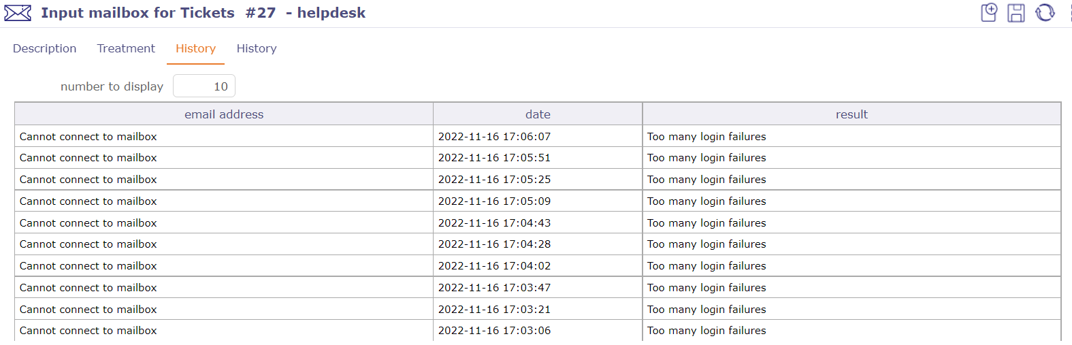The image size is (1072, 345).
Task: Click the mailbox envelope icon
Action: 18,13
